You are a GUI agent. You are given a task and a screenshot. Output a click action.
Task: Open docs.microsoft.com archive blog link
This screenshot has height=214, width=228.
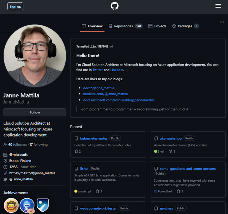(x=119, y=100)
